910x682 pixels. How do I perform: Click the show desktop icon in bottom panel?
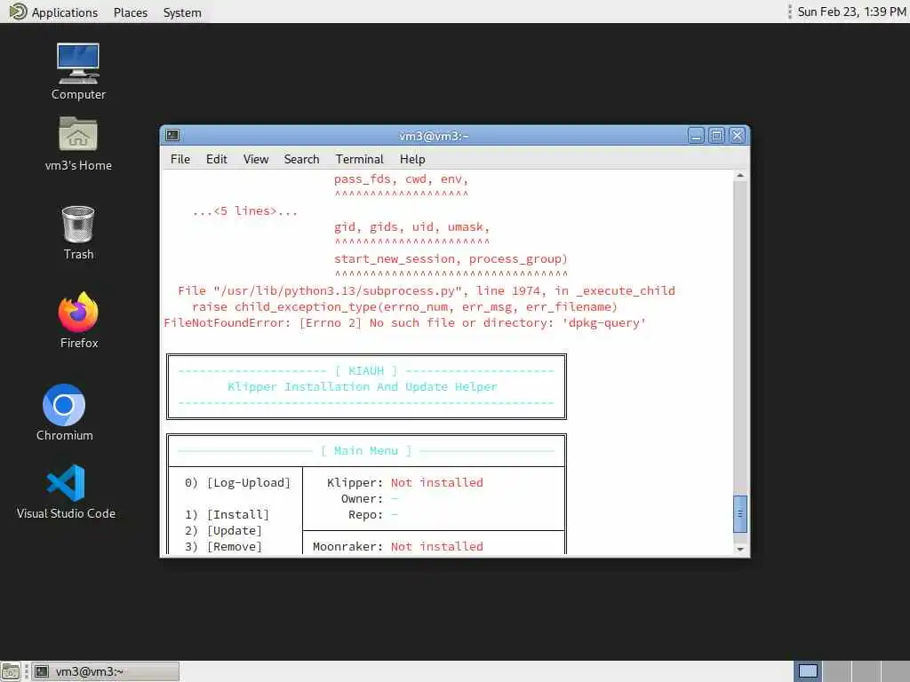pyautogui.click(x=11, y=671)
